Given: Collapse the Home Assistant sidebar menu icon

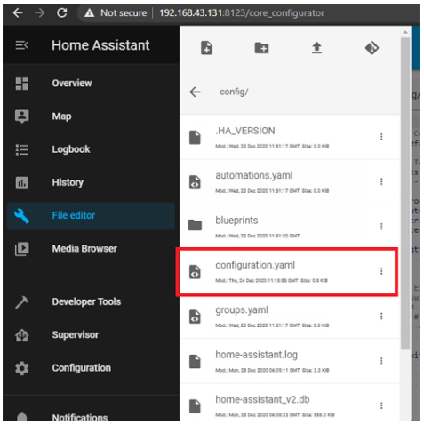Looking at the screenshot, I should (x=21, y=45).
